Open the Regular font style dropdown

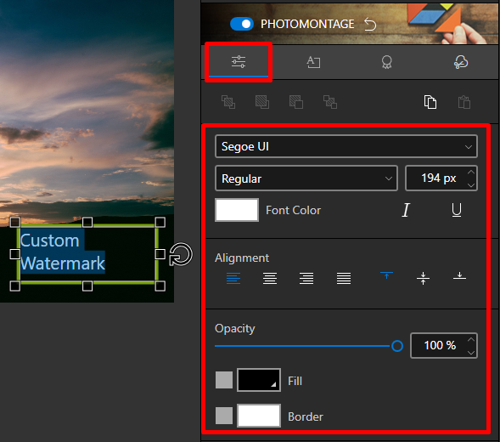click(x=306, y=178)
